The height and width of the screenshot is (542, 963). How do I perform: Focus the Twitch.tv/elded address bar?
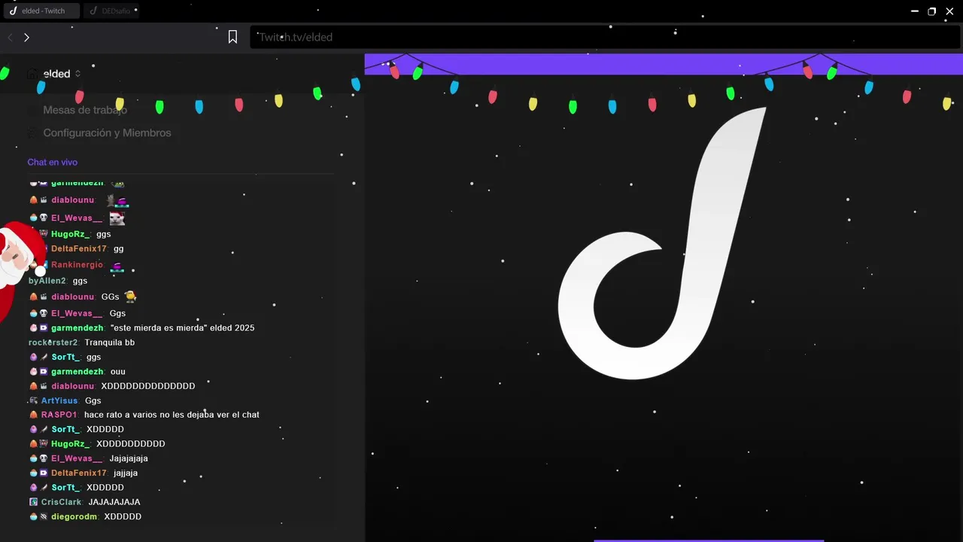(605, 37)
